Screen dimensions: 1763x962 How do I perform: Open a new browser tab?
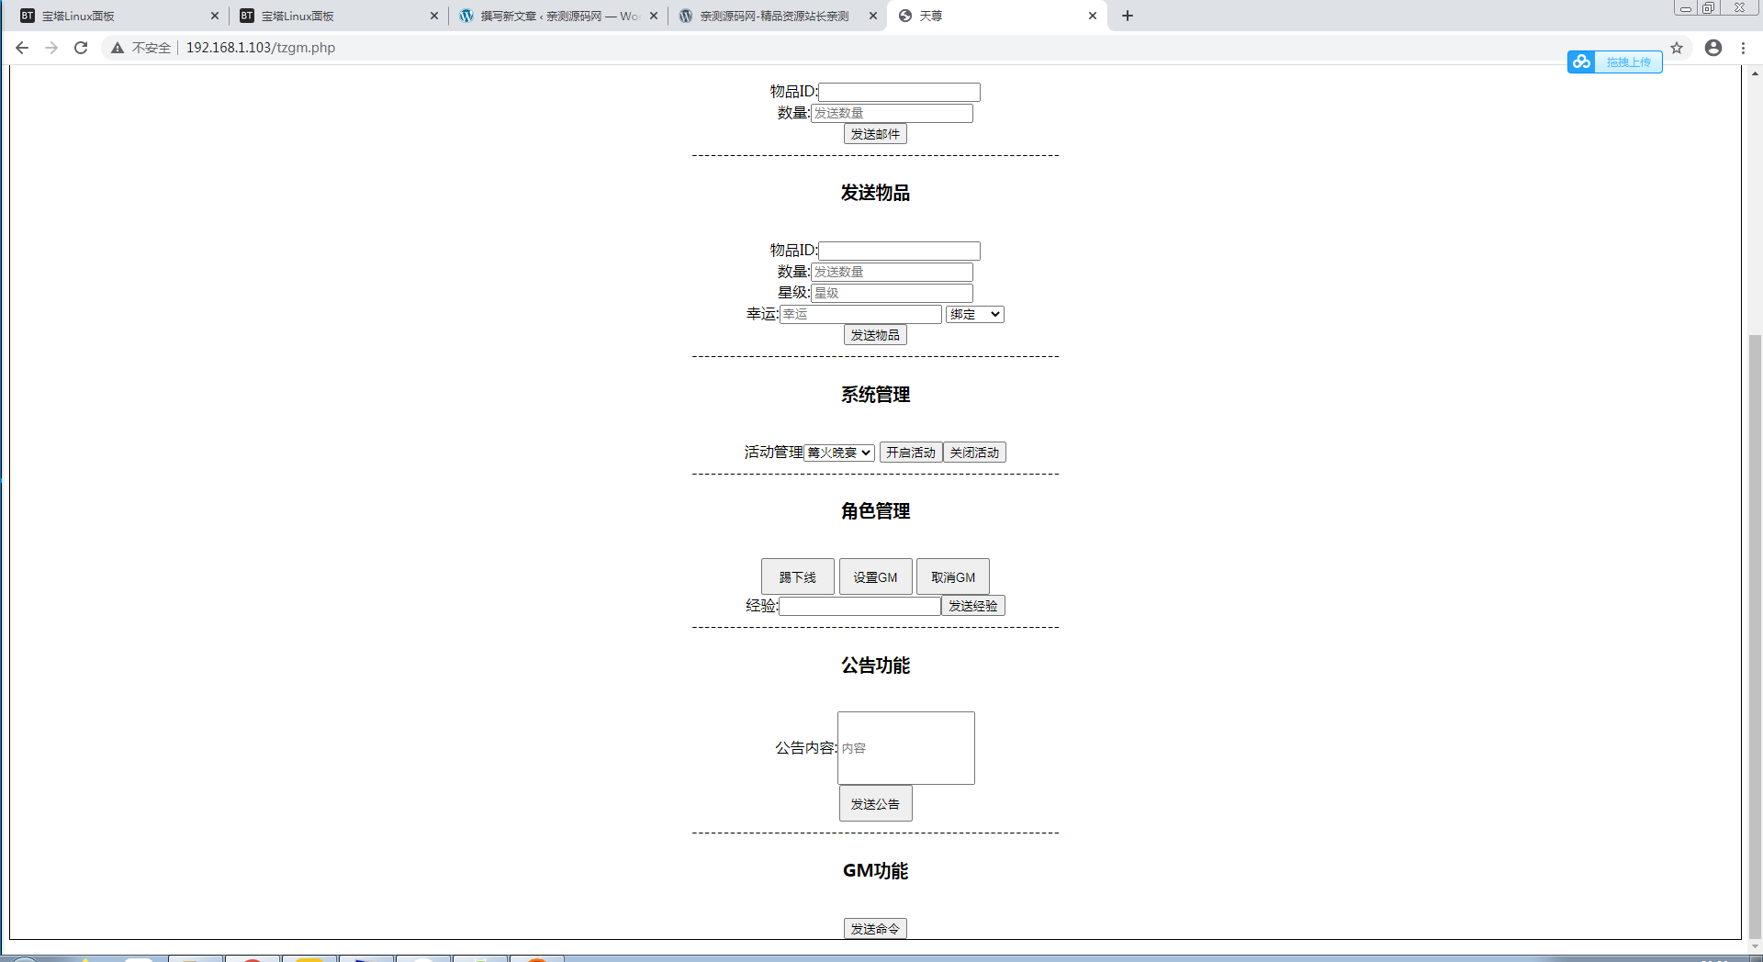point(1128,16)
